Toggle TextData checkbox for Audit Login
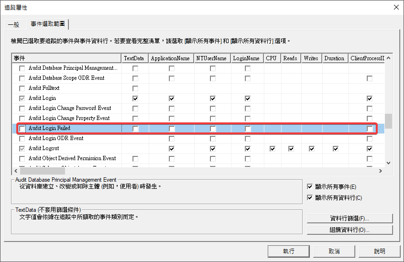This screenshot has width=404, height=262. pyautogui.click(x=135, y=98)
